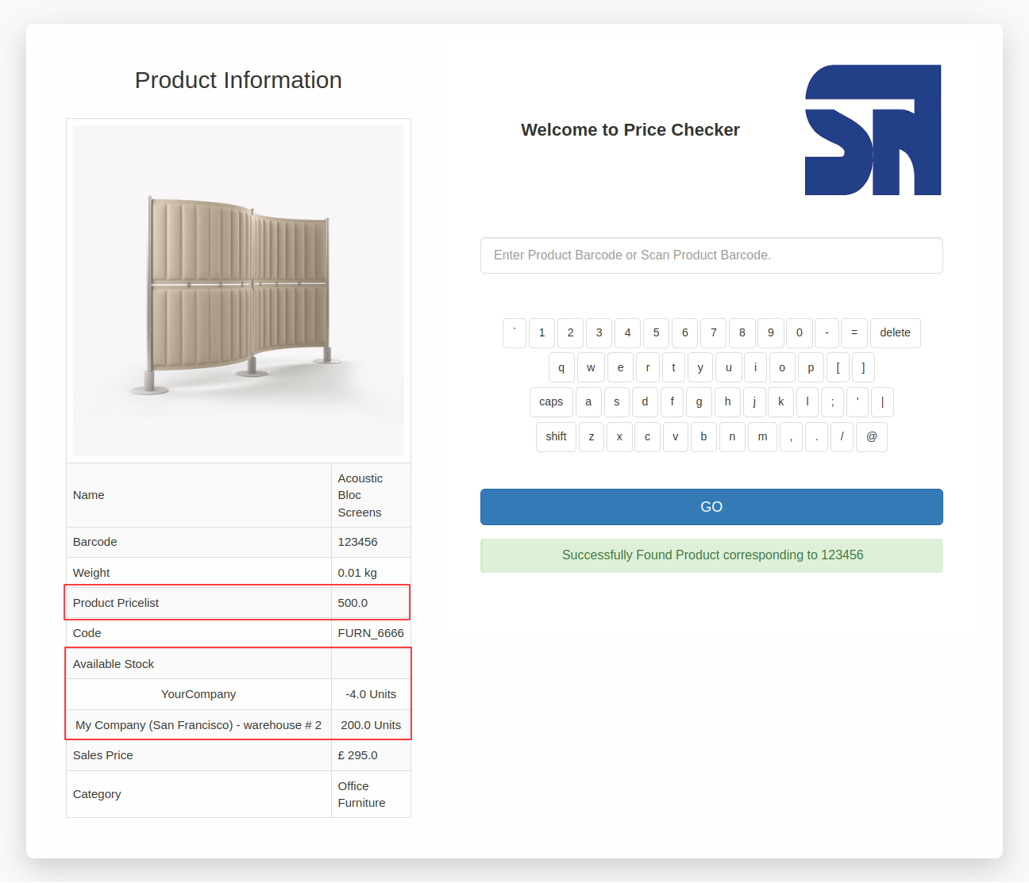The width and height of the screenshot is (1029, 883).
Task: Click the YourCompany stock row label
Action: (x=198, y=694)
